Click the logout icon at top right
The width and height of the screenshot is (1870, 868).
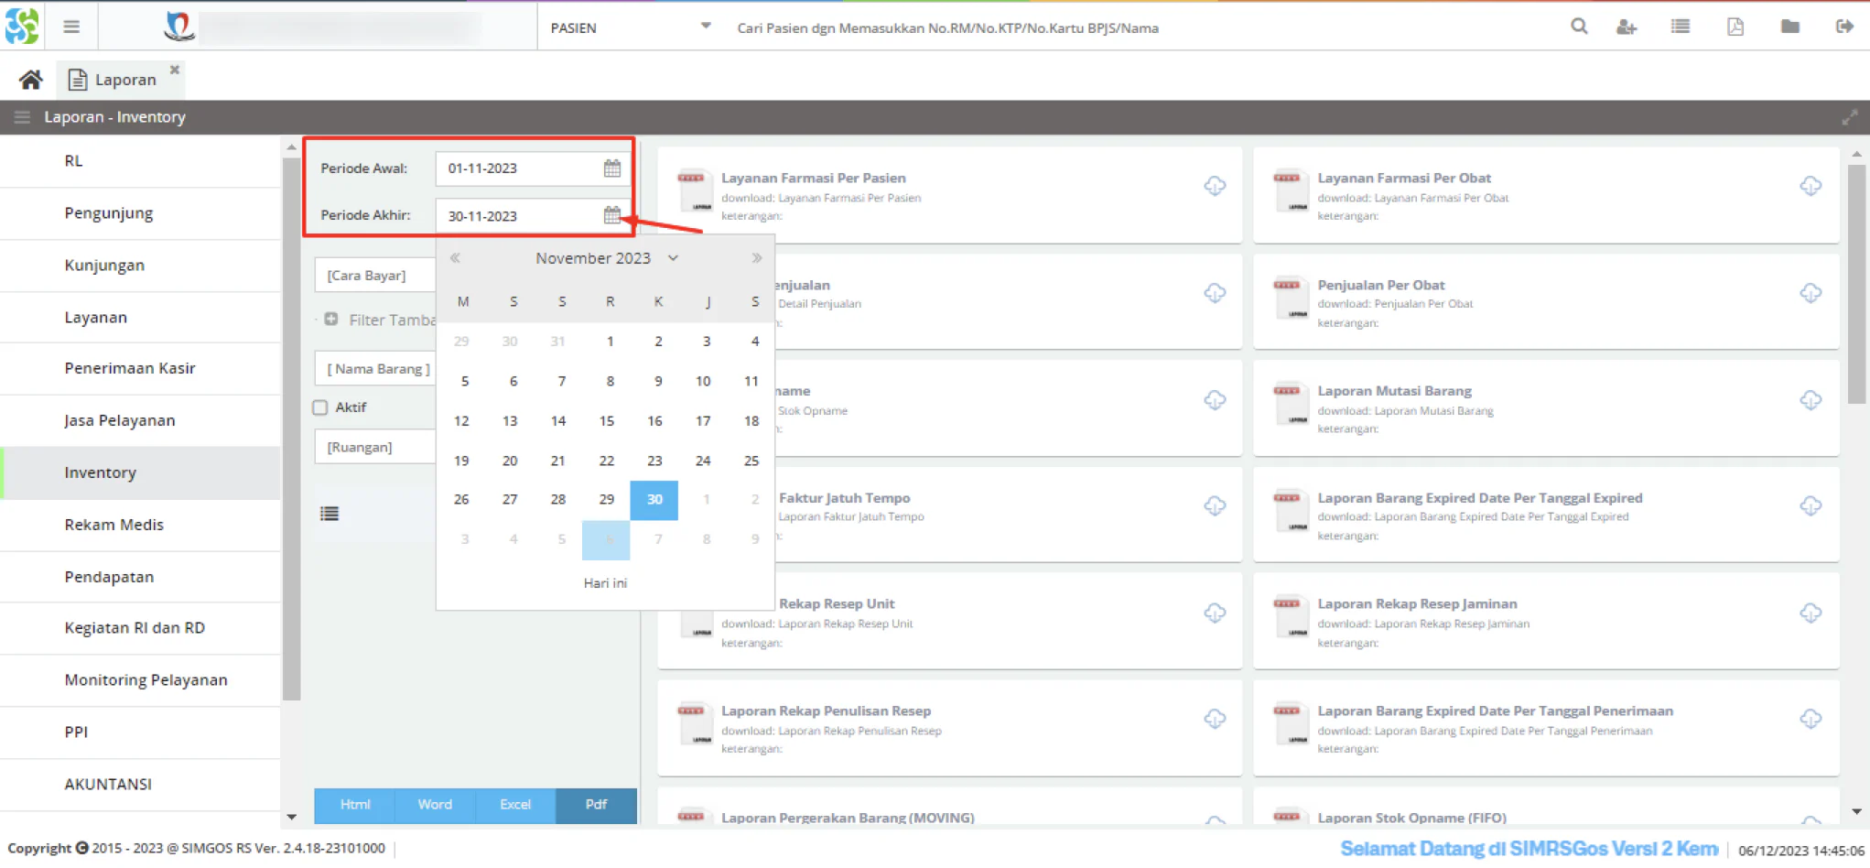[1844, 27]
